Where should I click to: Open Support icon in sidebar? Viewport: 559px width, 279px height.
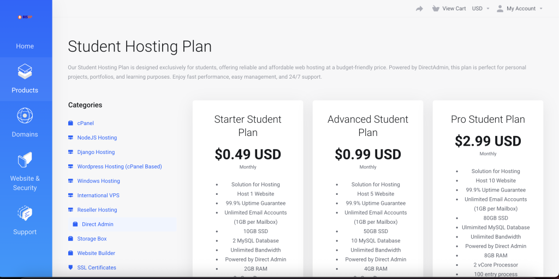coord(25,213)
